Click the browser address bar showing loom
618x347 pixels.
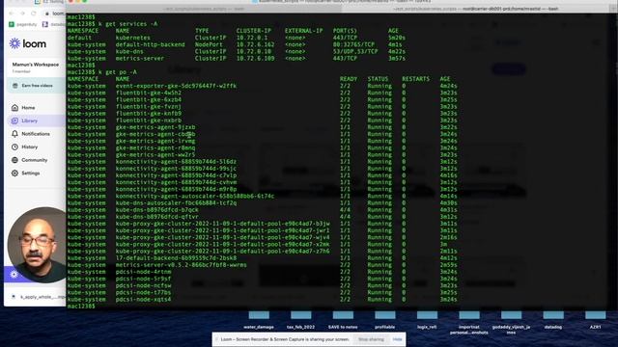click(x=54, y=13)
